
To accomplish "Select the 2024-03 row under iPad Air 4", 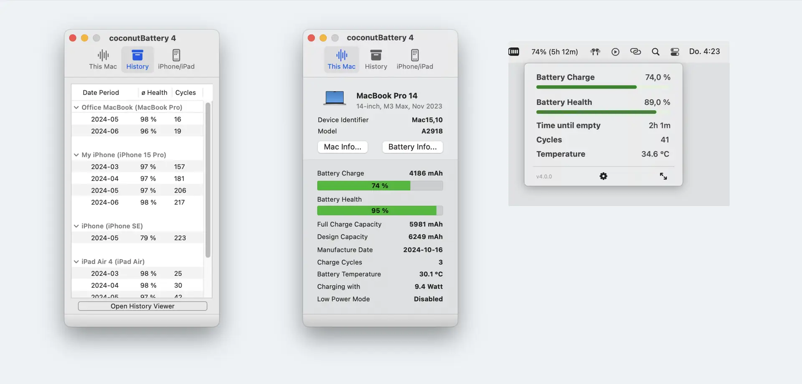I will tap(137, 273).
